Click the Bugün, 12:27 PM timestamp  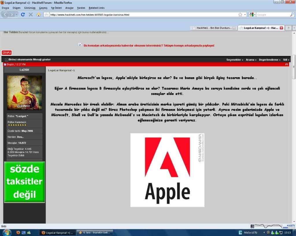pyautogui.click(x=16, y=64)
